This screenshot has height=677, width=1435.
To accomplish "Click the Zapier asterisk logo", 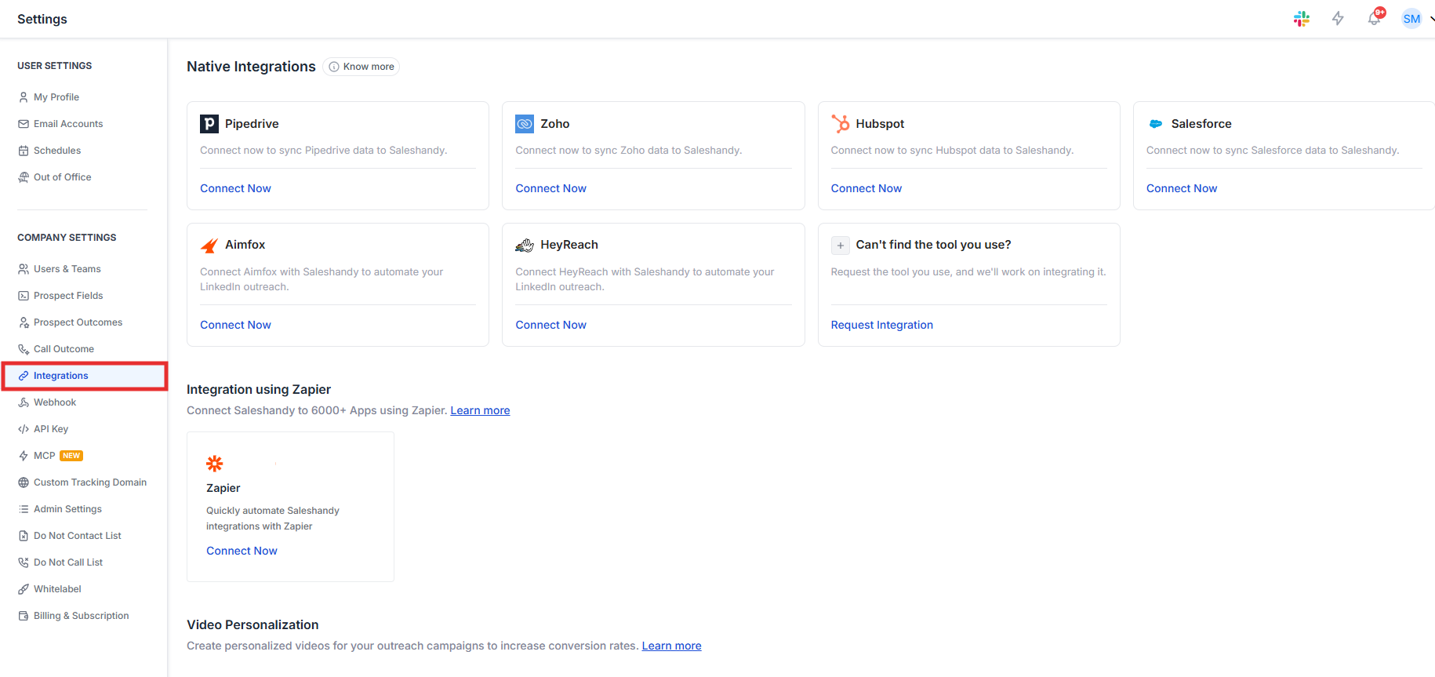I will tap(215, 464).
